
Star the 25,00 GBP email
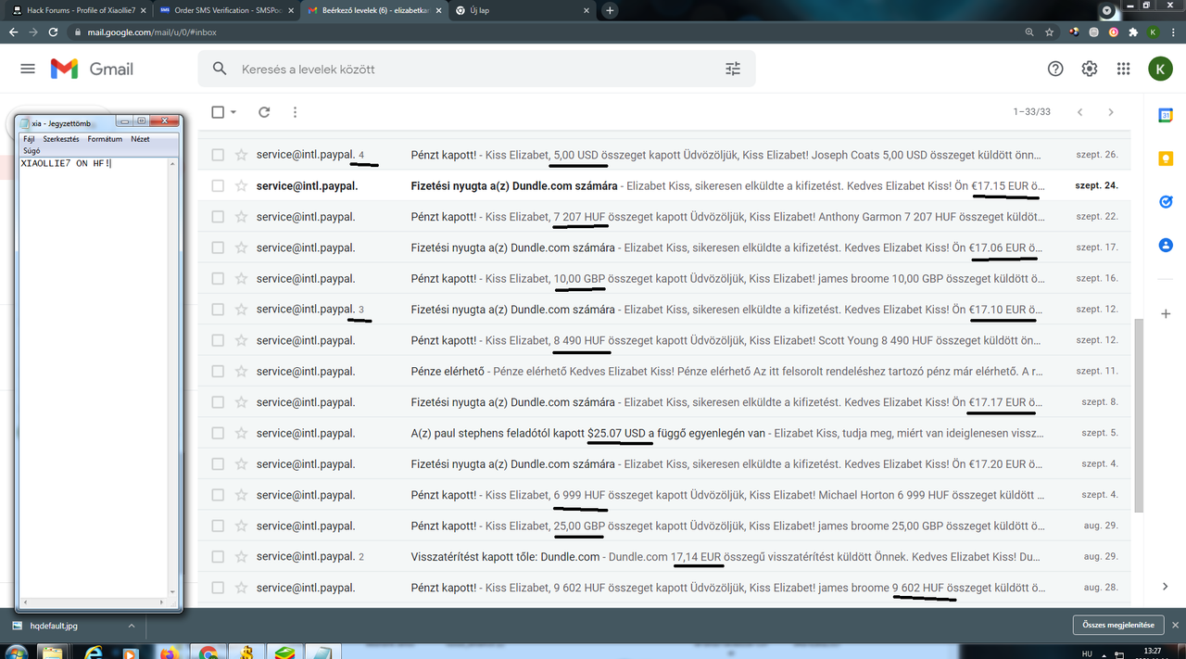[241, 526]
